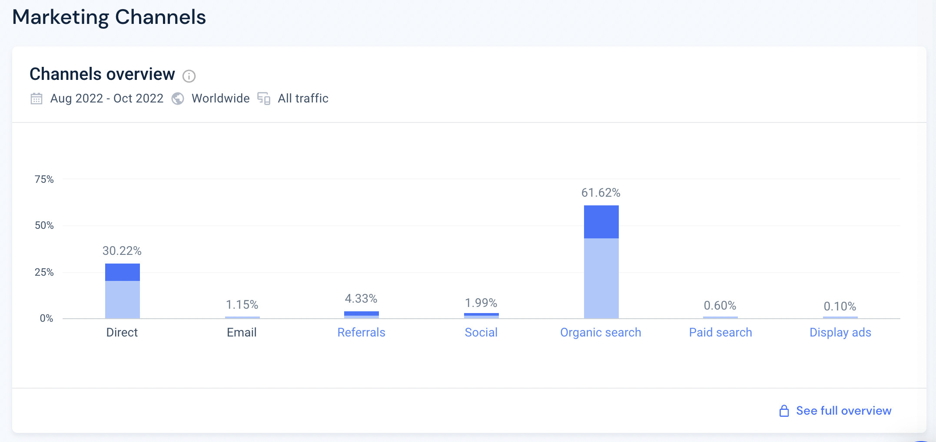This screenshot has height=442, width=936.
Task: Open the Organic search channel link
Action: pyautogui.click(x=601, y=333)
